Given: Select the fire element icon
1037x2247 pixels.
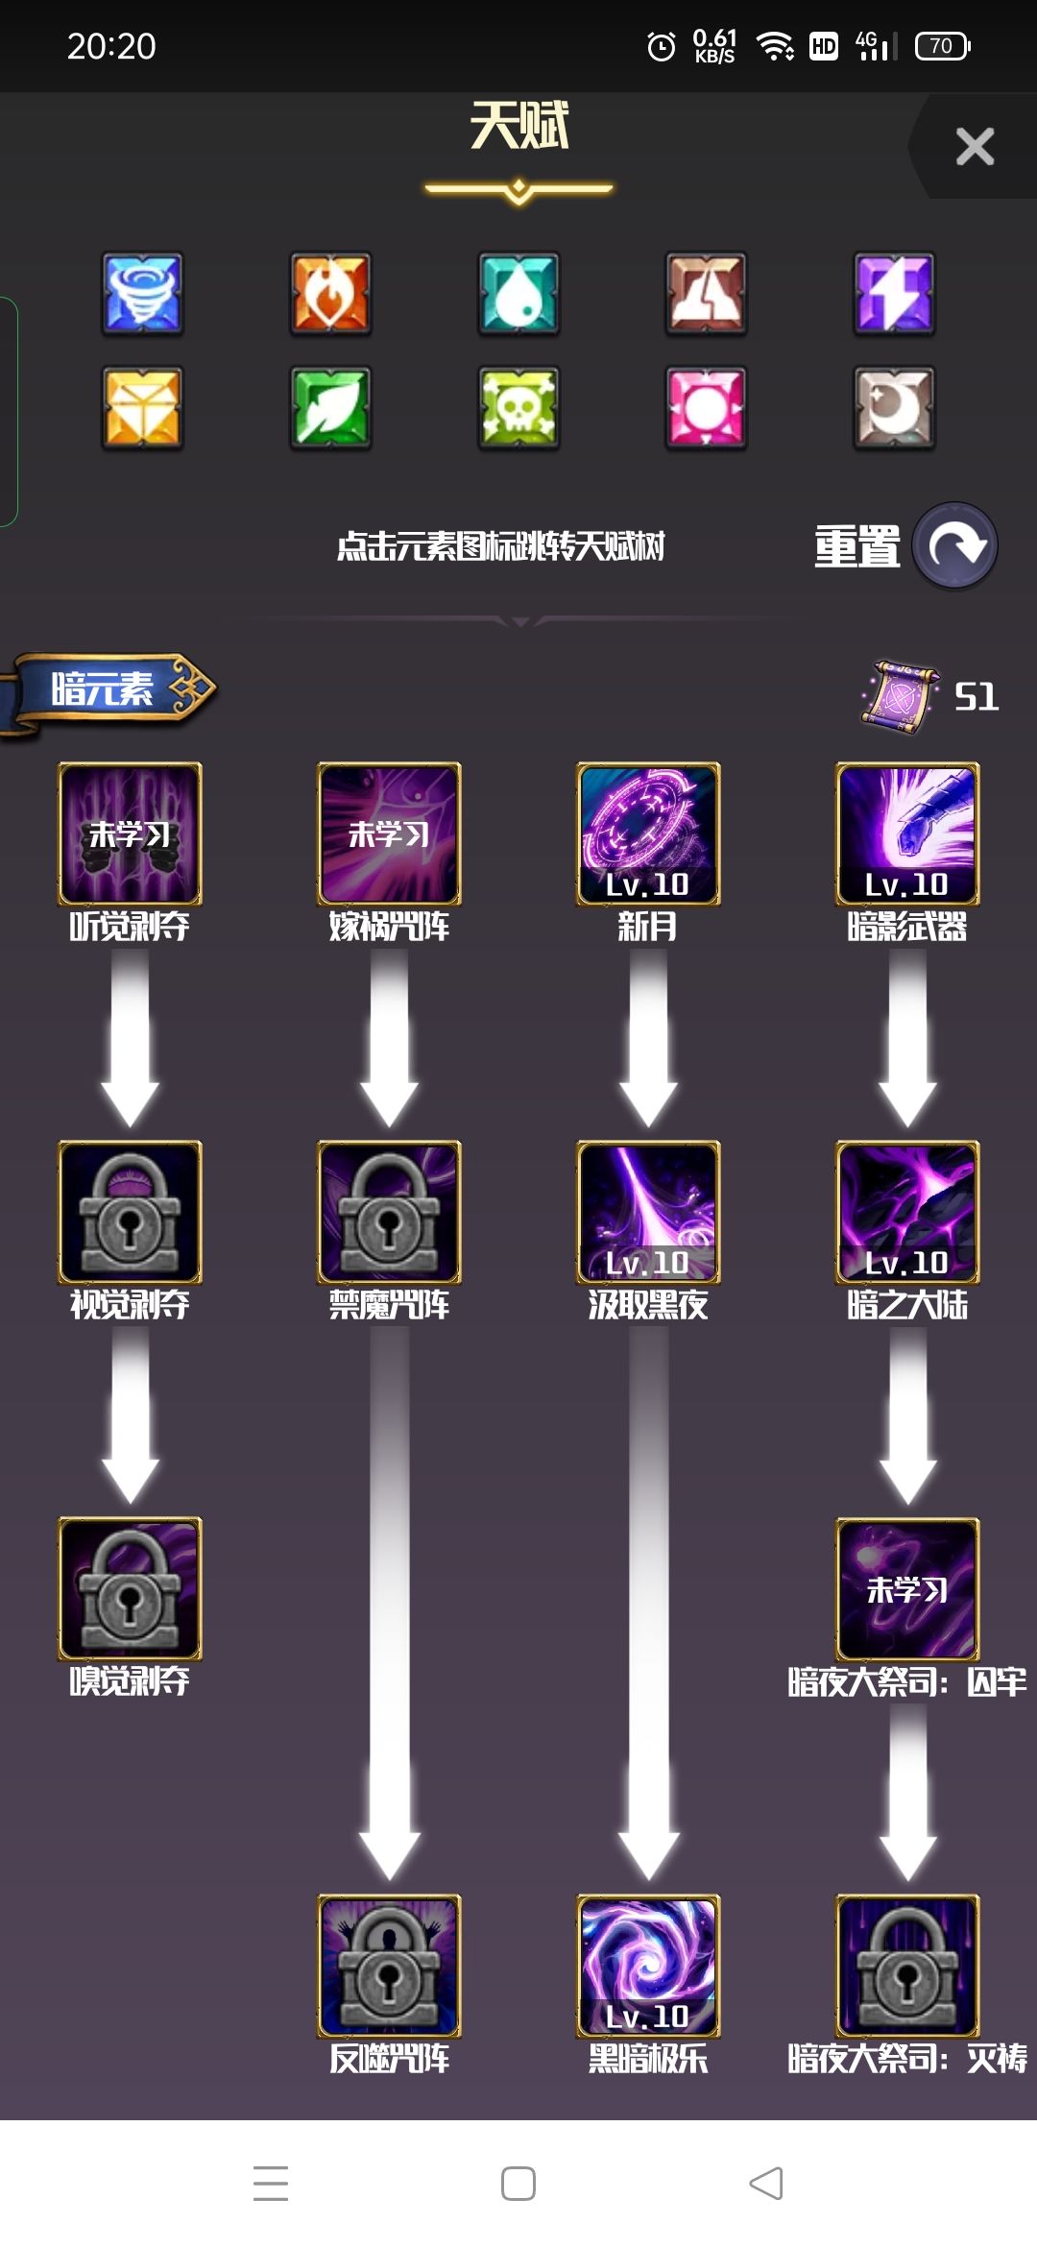Looking at the screenshot, I should [x=330, y=294].
